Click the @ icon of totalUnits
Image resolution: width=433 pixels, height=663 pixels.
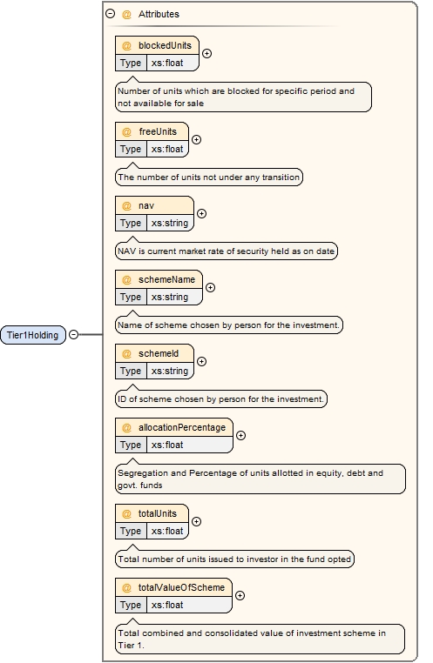[126, 514]
